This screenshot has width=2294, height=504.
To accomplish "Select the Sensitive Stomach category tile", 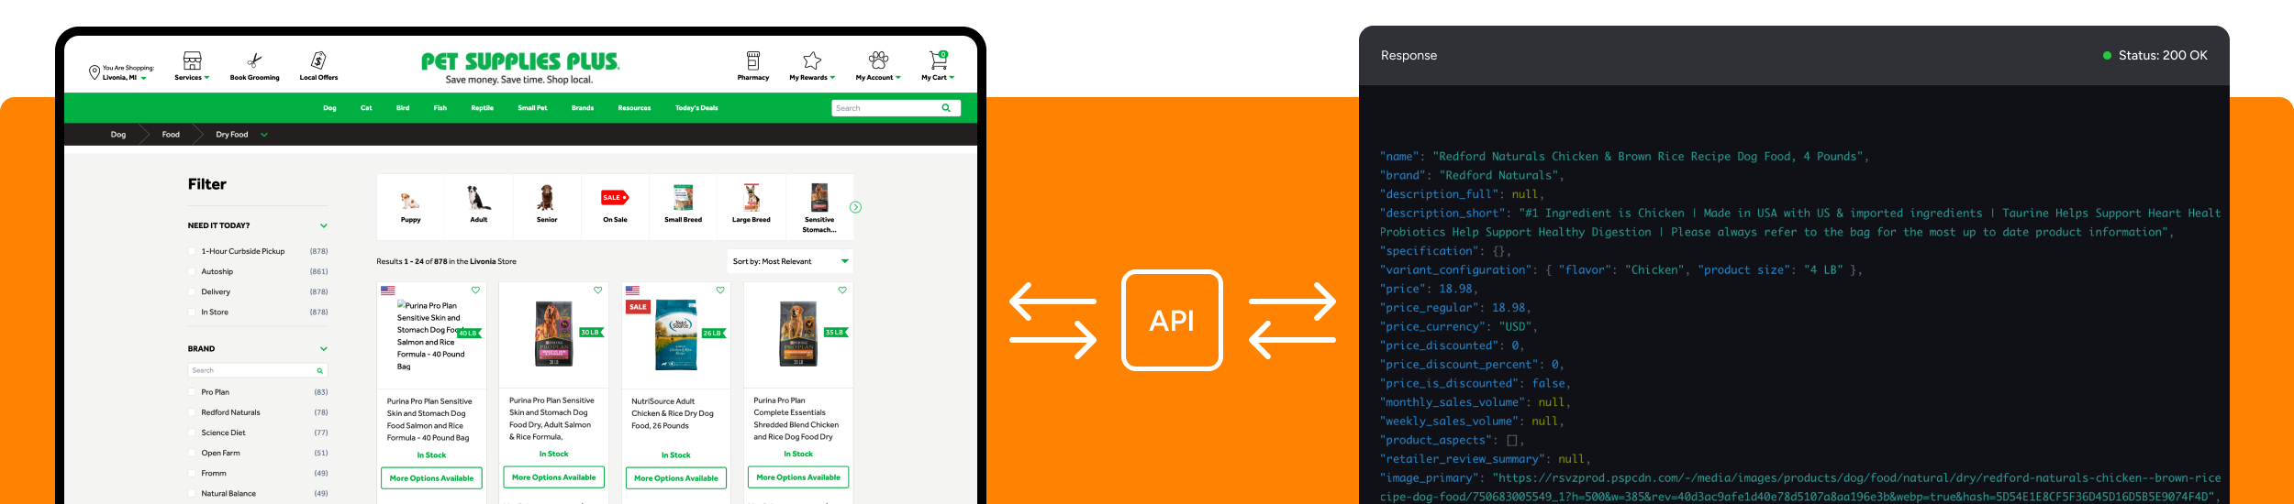I will pyautogui.click(x=819, y=207).
